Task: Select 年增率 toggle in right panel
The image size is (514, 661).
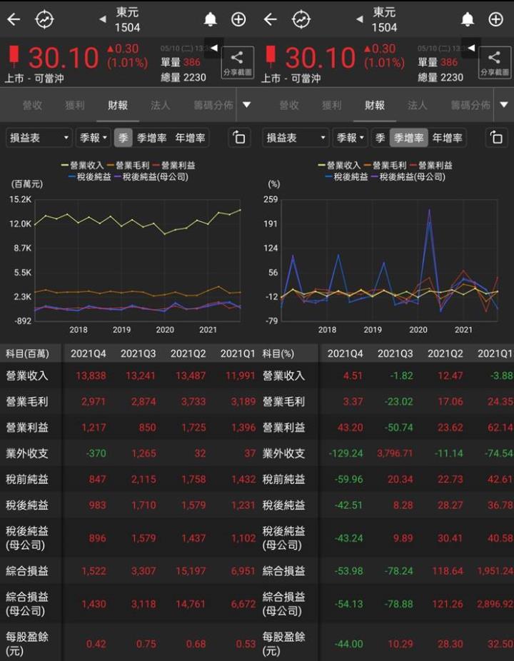Action: pyautogui.click(x=447, y=138)
